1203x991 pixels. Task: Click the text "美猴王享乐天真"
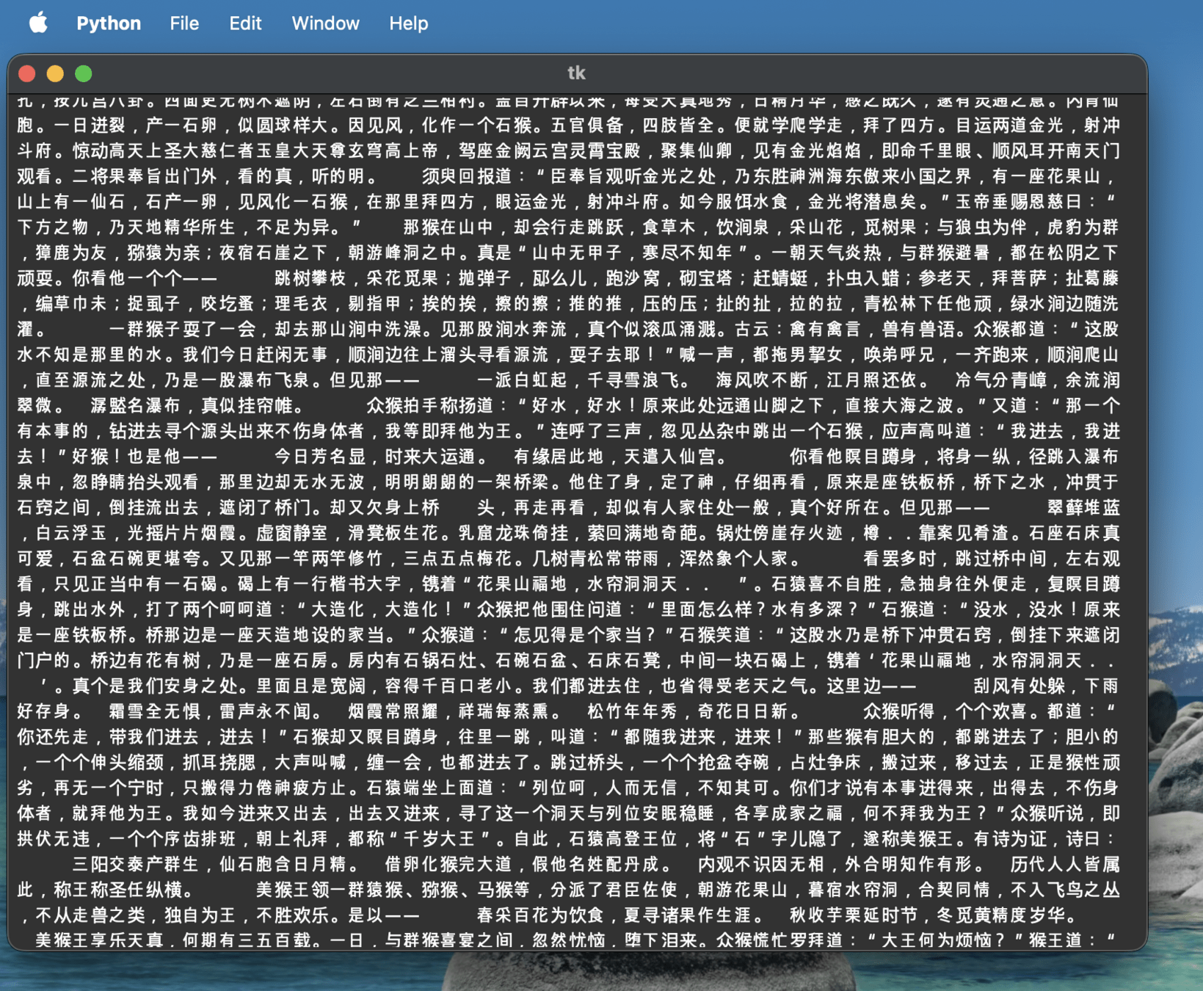click(100, 940)
